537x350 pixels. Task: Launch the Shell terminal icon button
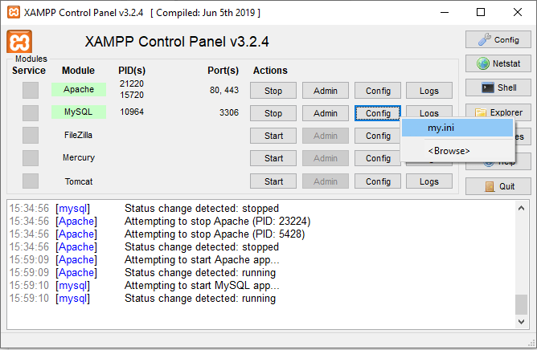tap(498, 87)
